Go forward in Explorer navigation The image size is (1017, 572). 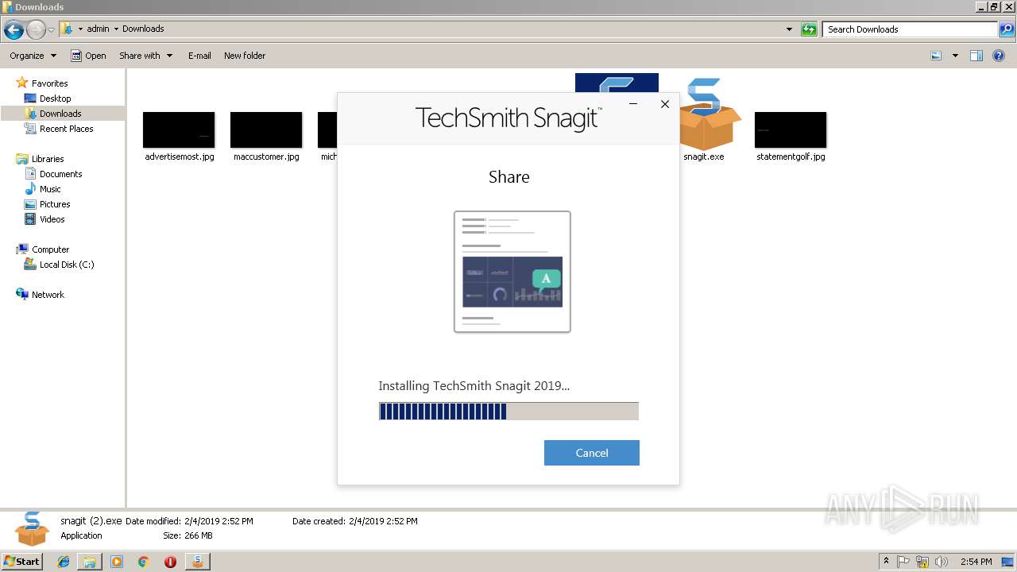pos(36,29)
